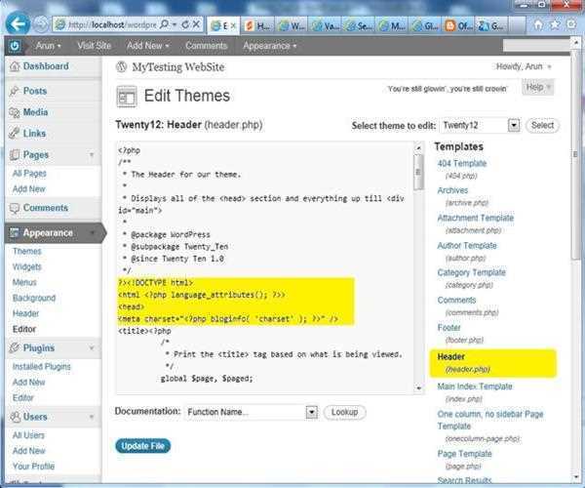Click the Plugins plug icon

pyautogui.click(x=13, y=347)
